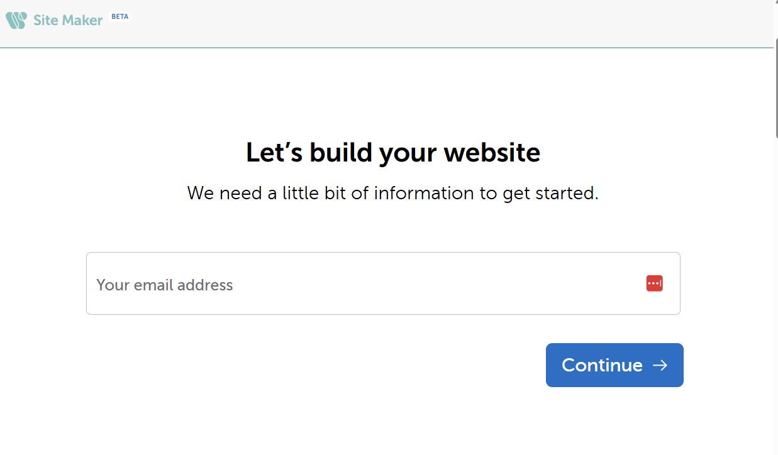The width and height of the screenshot is (778, 455).
Task: Click the Site Maker brand name text
Action: (x=68, y=20)
